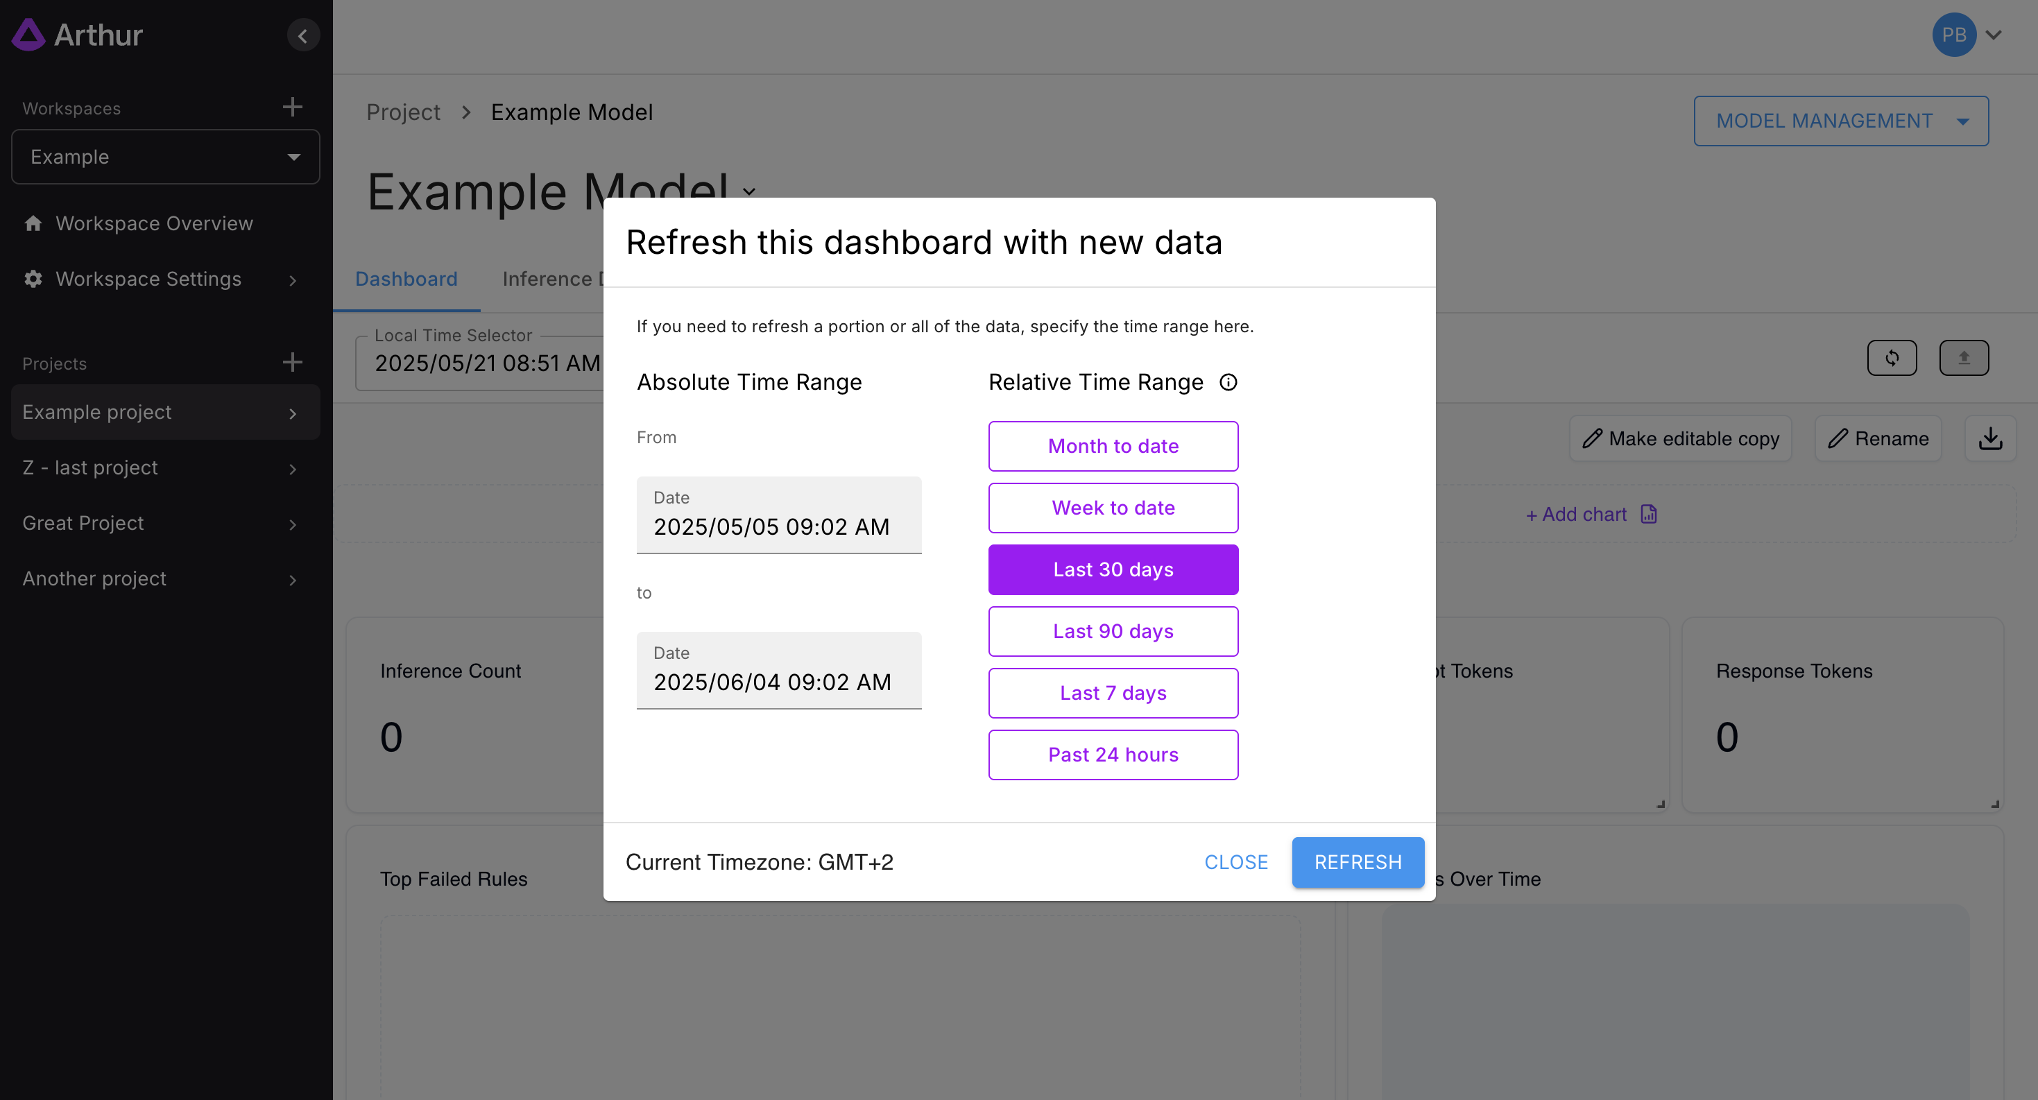Viewport: 2038px width, 1100px height.
Task: Open the PB user avatar menu
Action: tap(1953, 35)
